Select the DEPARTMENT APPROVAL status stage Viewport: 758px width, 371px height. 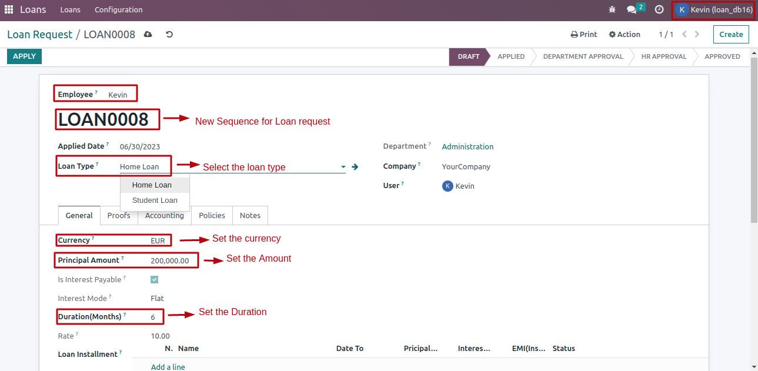point(583,56)
